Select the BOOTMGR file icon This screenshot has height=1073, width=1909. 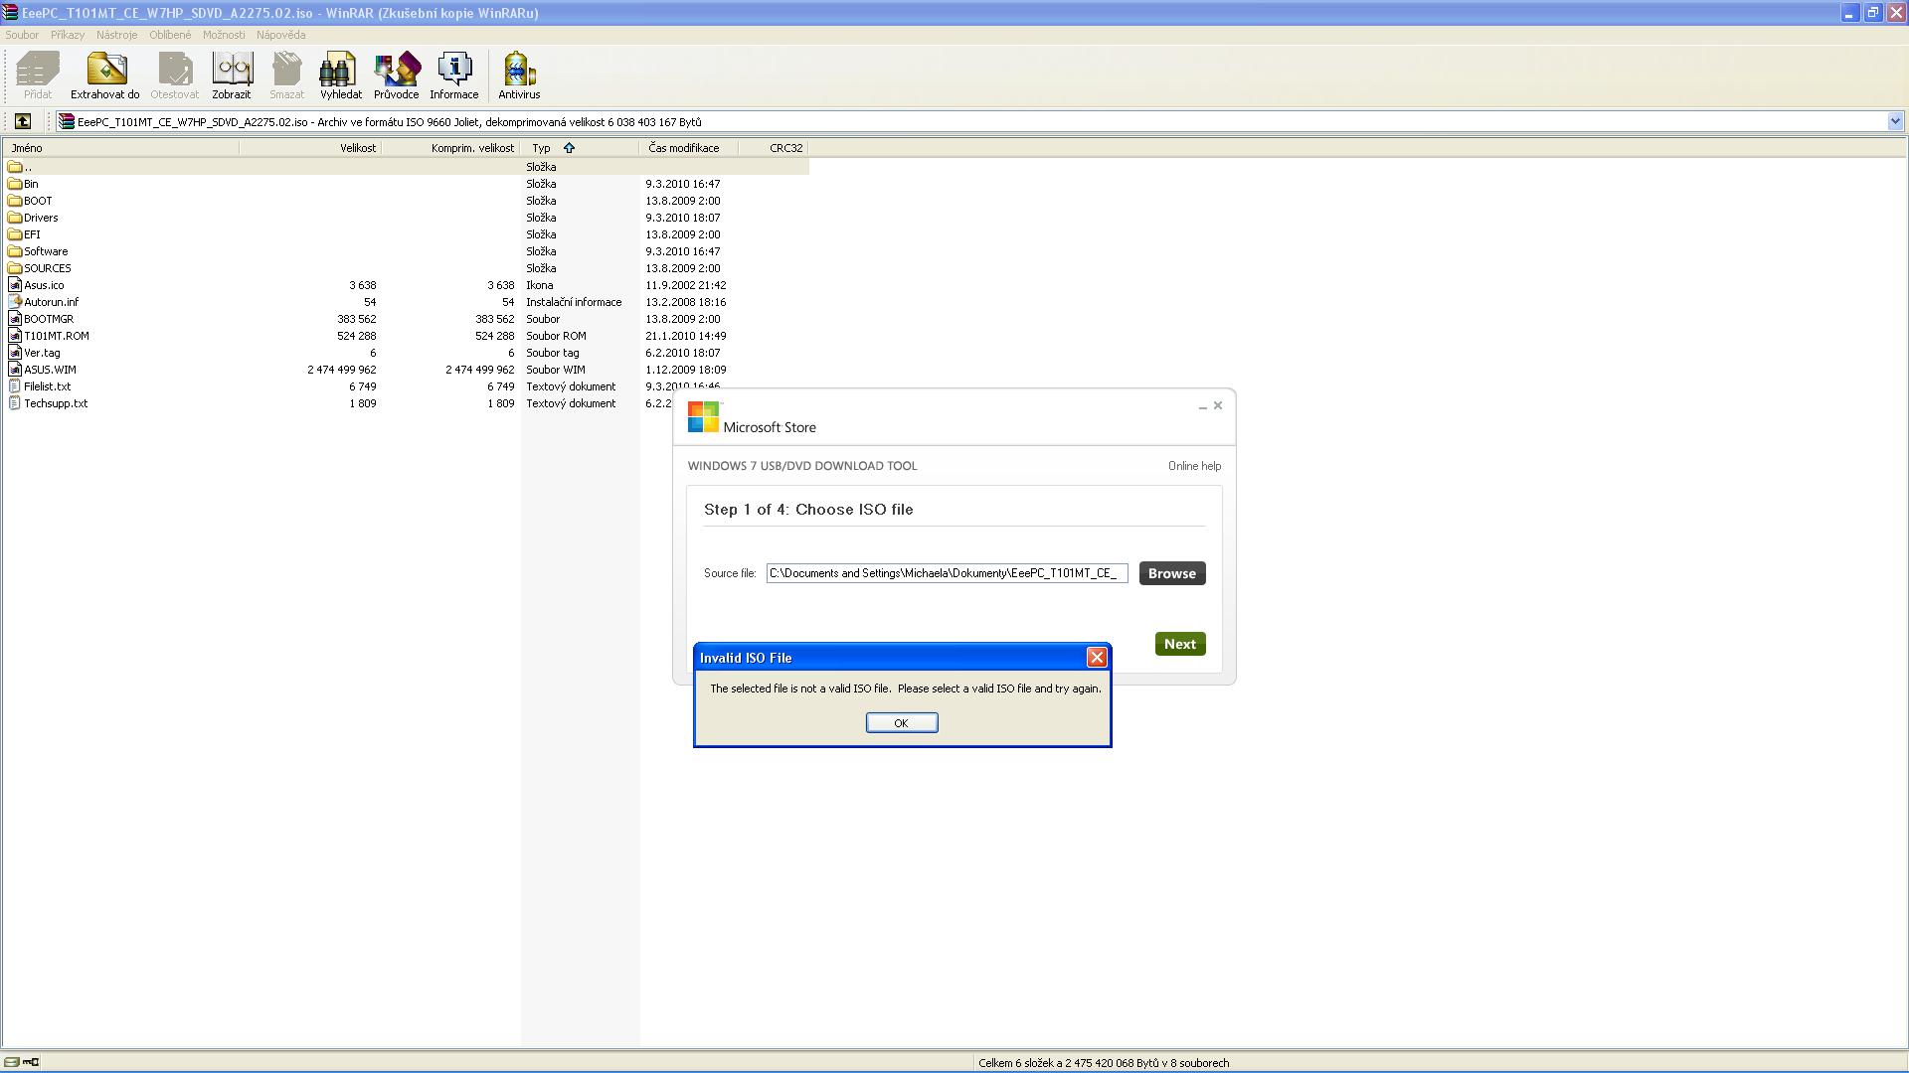pyautogui.click(x=15, y=319)
